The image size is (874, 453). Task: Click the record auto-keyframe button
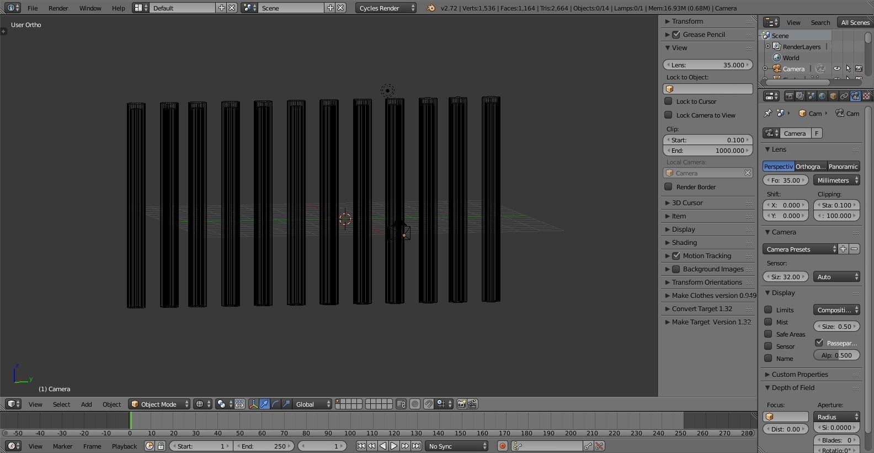(502, 446)
